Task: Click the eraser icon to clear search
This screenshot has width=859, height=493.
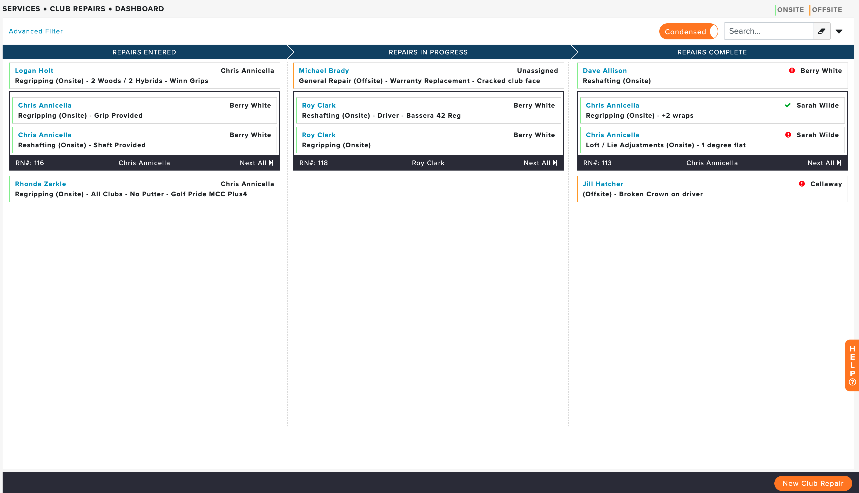Action: 821,31
